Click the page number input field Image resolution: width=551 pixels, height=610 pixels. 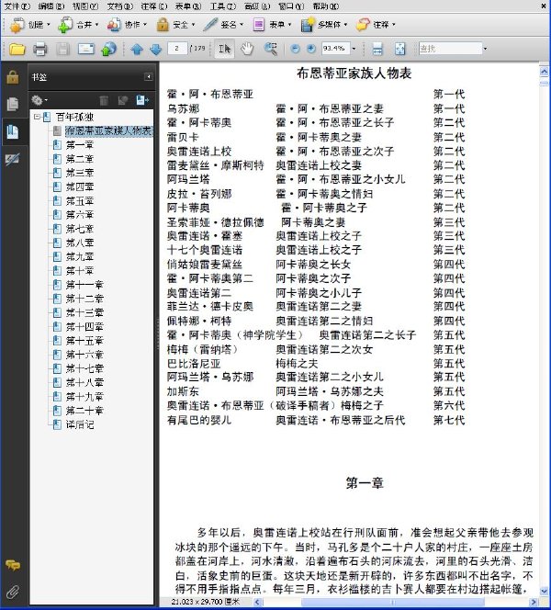tap(177, 49)
